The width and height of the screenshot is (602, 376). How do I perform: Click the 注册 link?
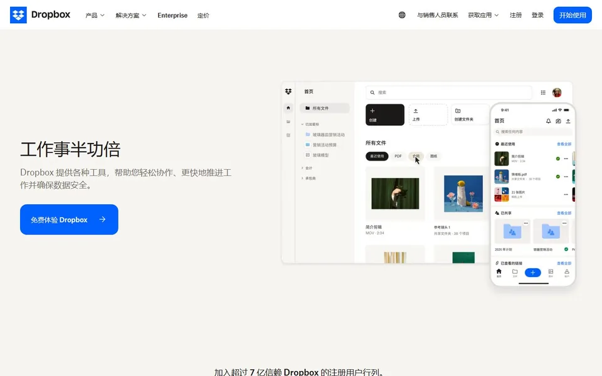(515, 15)
